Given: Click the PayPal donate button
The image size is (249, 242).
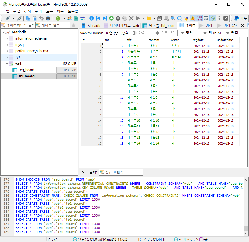Looking at the screenshot, I should [240, 18].
